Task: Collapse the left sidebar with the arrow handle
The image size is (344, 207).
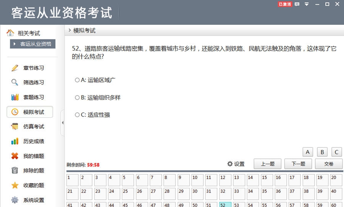Action: coord(63,123)
